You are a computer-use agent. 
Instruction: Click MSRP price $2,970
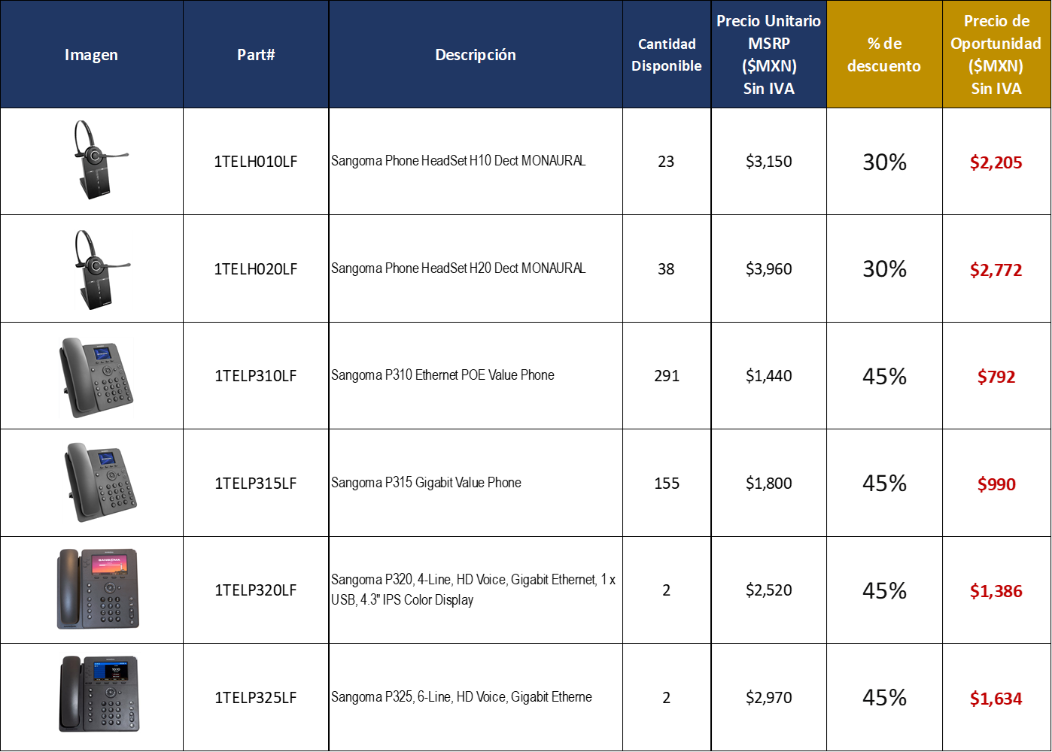[x=769, y=698]
